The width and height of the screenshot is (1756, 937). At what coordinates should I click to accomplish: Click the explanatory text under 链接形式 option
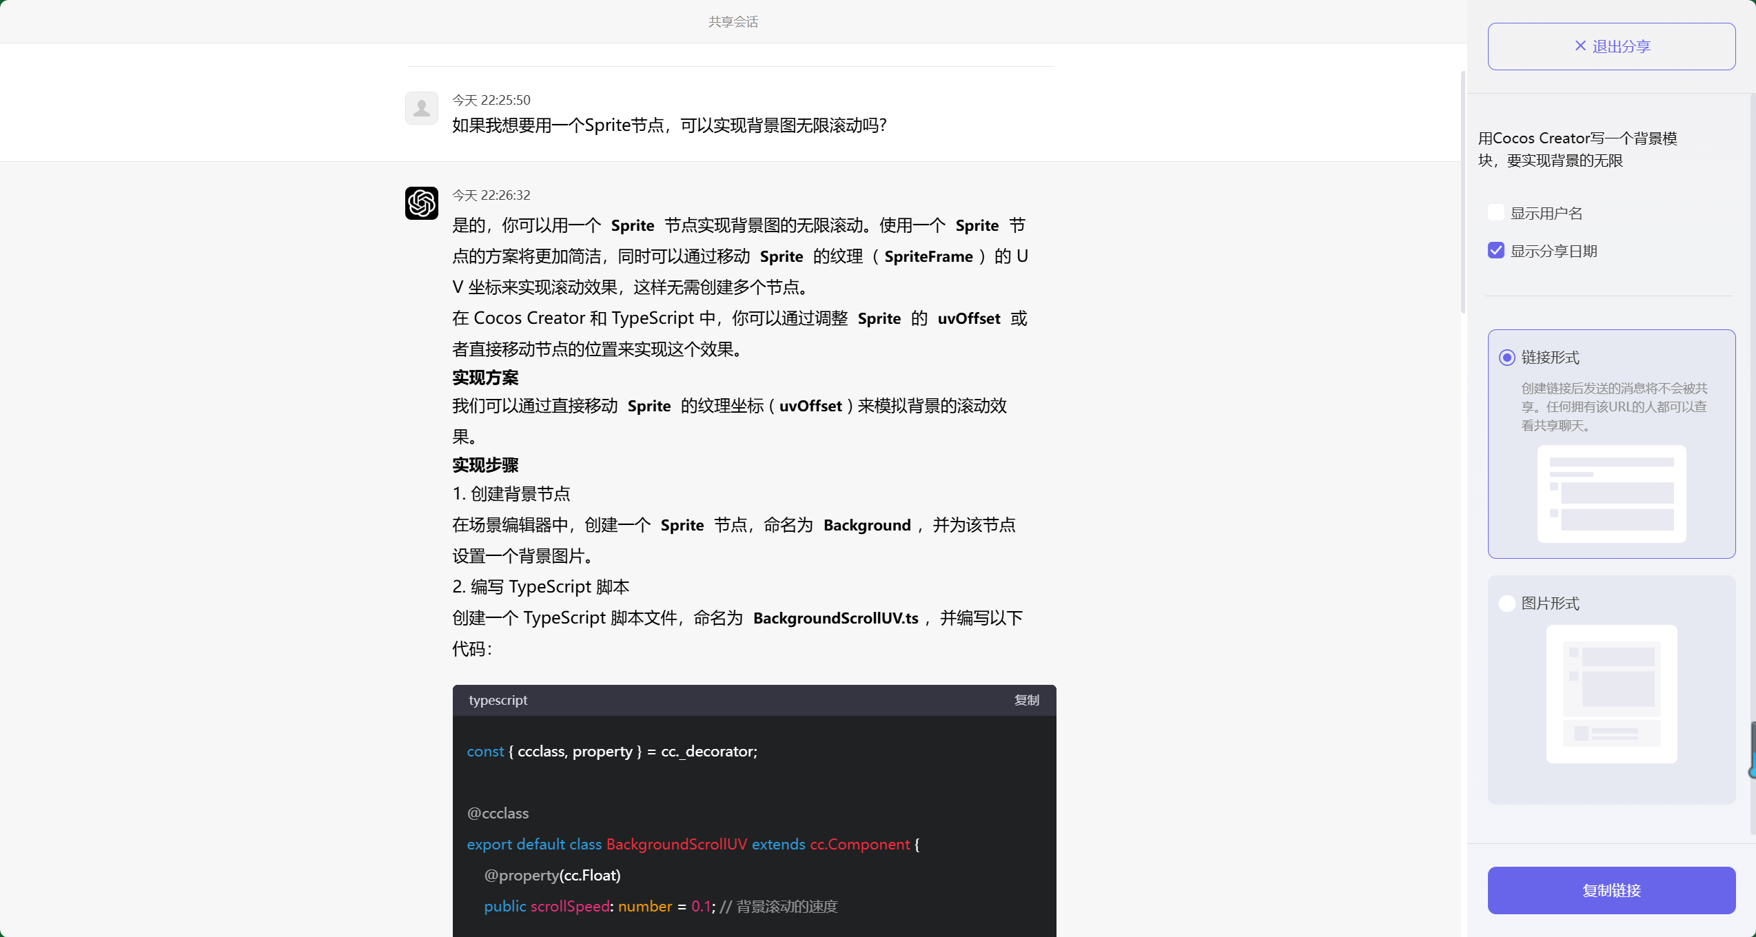click(x=1613, y=406)
